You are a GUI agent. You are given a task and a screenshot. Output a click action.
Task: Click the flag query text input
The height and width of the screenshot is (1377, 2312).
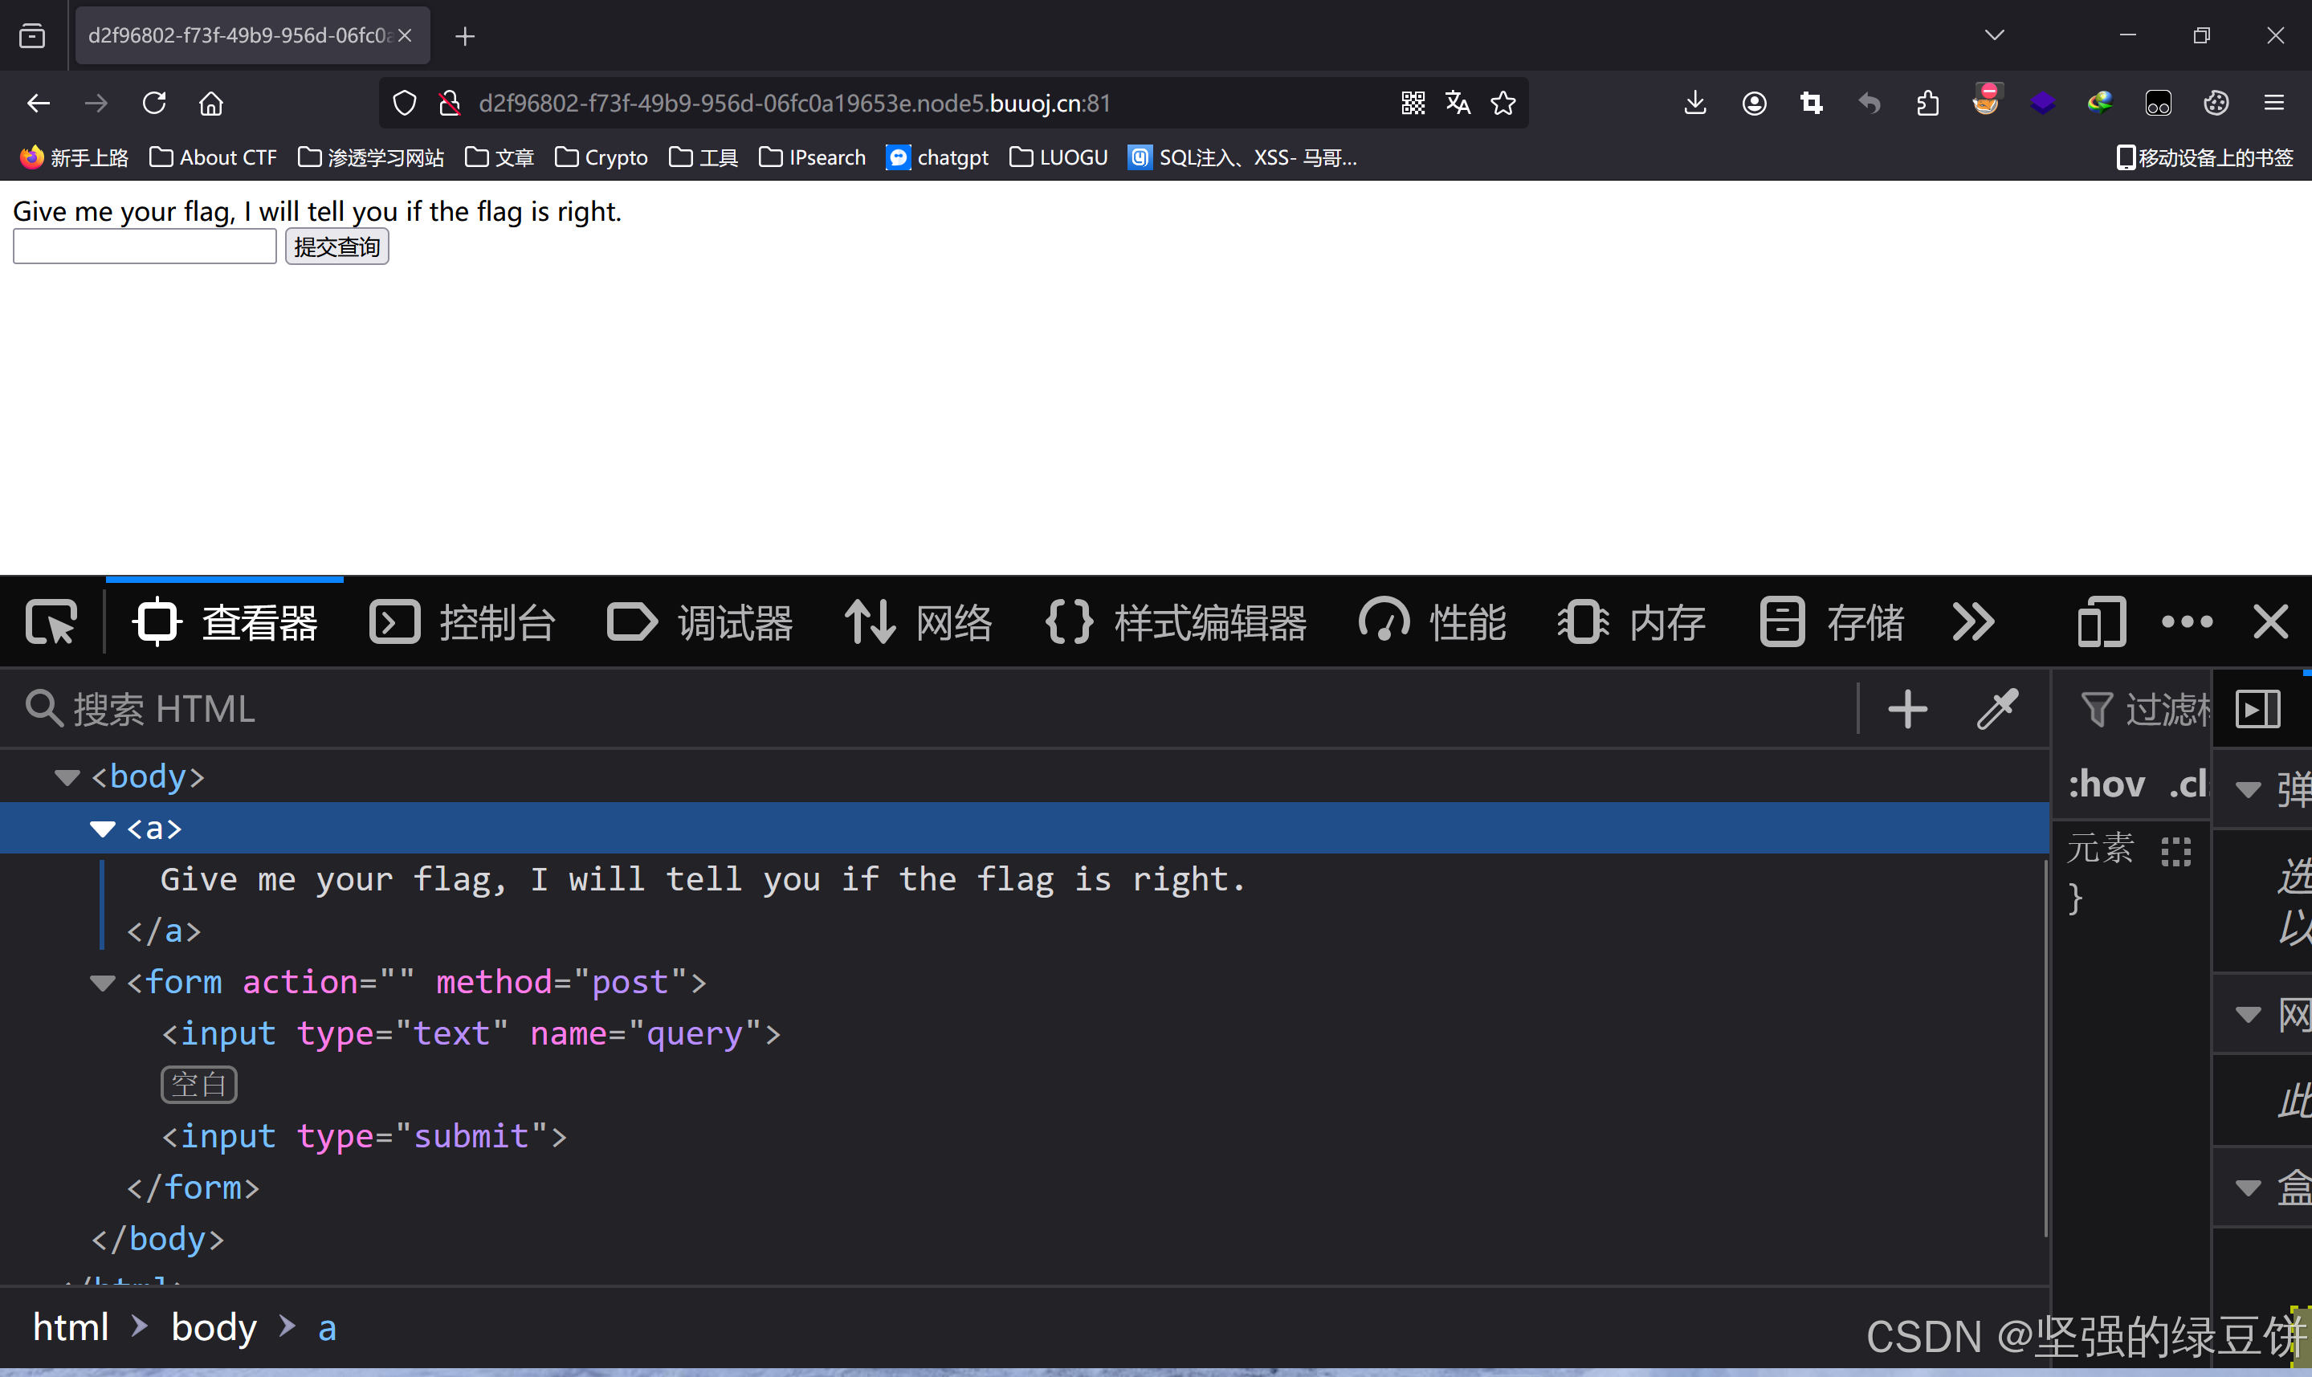pos(145,246)
